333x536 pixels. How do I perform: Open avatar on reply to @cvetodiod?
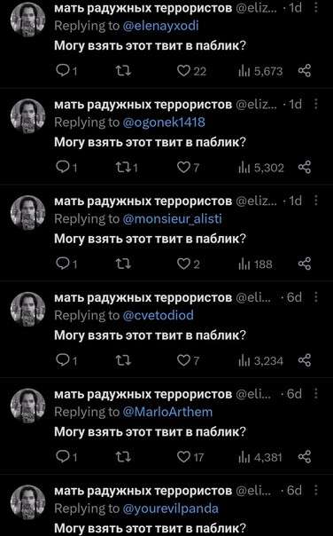[28, 309]
